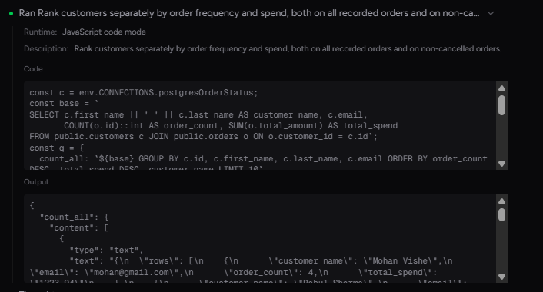Click the 'Code' section heading
Screen dimensions: 543x292
33,69
